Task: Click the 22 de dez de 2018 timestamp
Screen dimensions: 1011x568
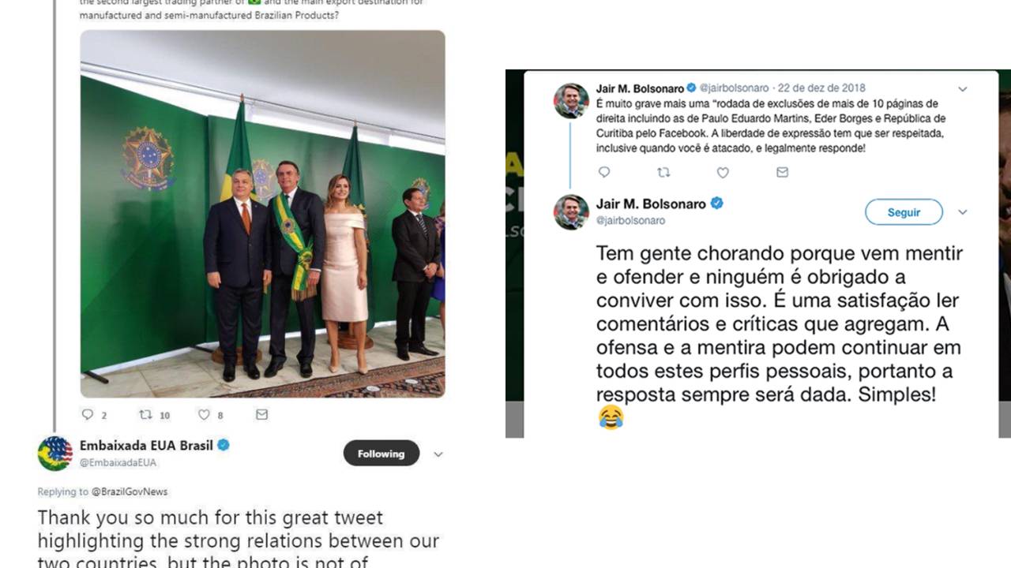Action: tap(821, 88)
